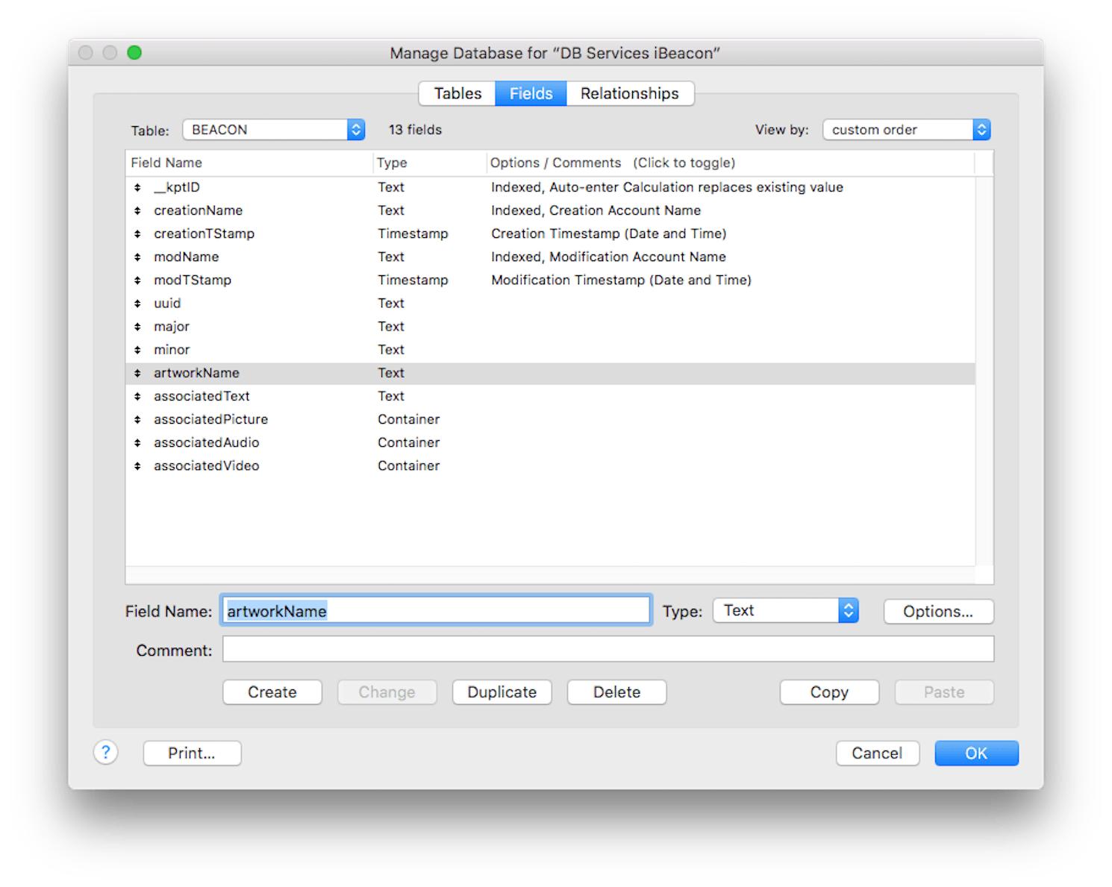Click the reorder handle beside creationTStamp
Viewport: 1112px width, 887px height.
pyautogui.click(x=137, y=233)
